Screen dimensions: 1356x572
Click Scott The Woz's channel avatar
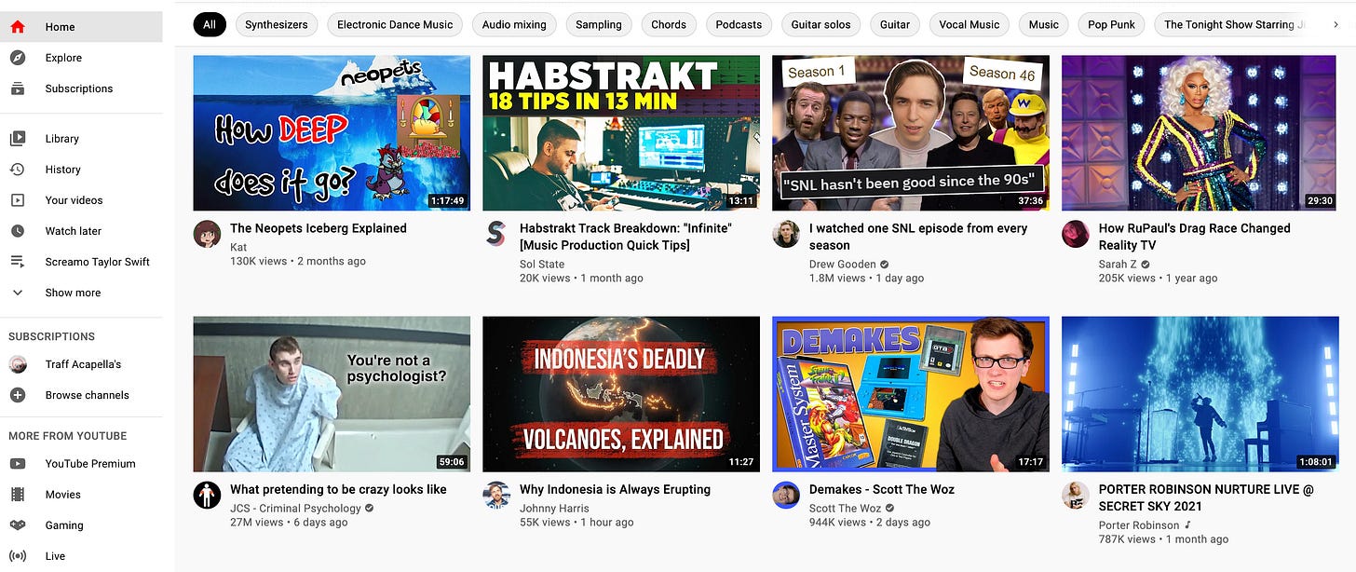[x=786, y=495]
